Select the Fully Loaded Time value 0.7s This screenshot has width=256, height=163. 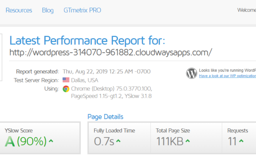(x=104, y=141)
